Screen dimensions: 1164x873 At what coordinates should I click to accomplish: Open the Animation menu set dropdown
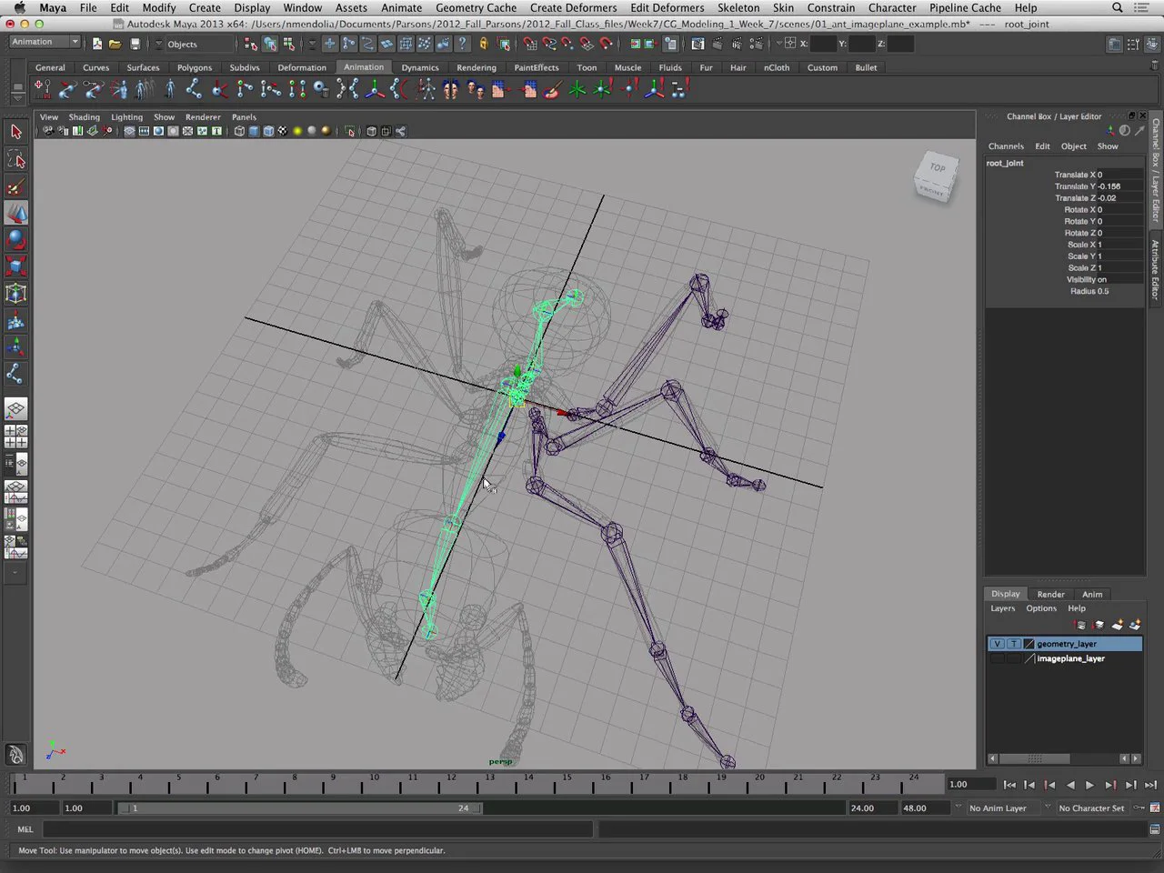pos(44,43)
